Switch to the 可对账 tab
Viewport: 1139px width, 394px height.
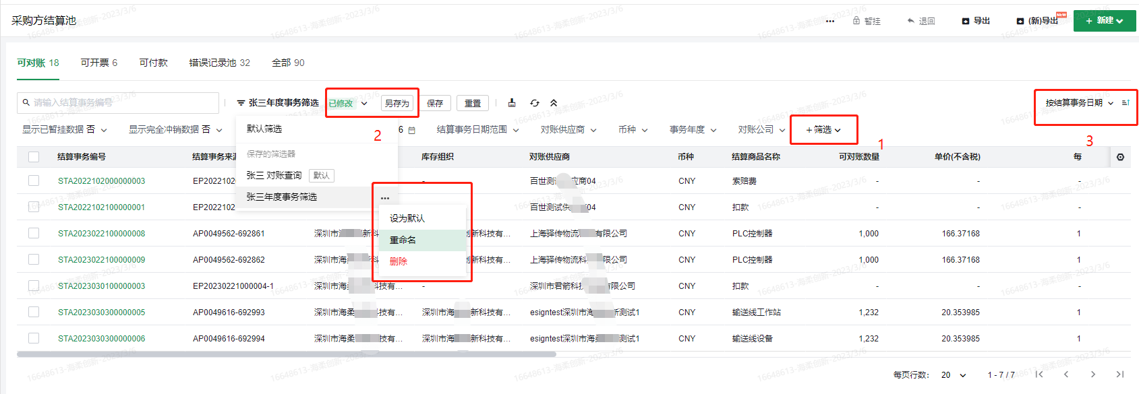pyautogui.click(x=38, y=63)
